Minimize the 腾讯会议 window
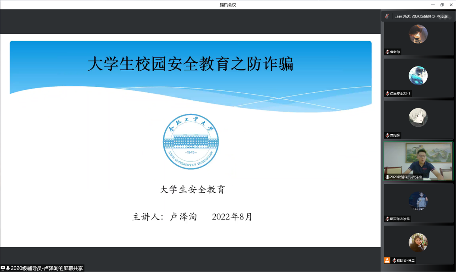The width and height of the screenshot is (456, 272). [433, 5]
